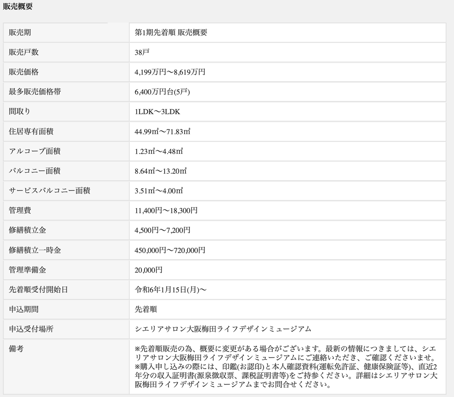Select the 管理準備金 label
This screenshot has width=454, height=397.
pyautogui.click(x=27, y=270)
